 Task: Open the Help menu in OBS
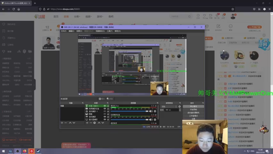117,31
